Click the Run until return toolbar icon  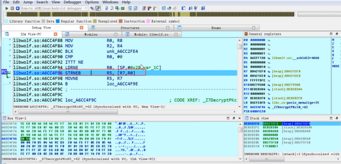tap(118, 8)
